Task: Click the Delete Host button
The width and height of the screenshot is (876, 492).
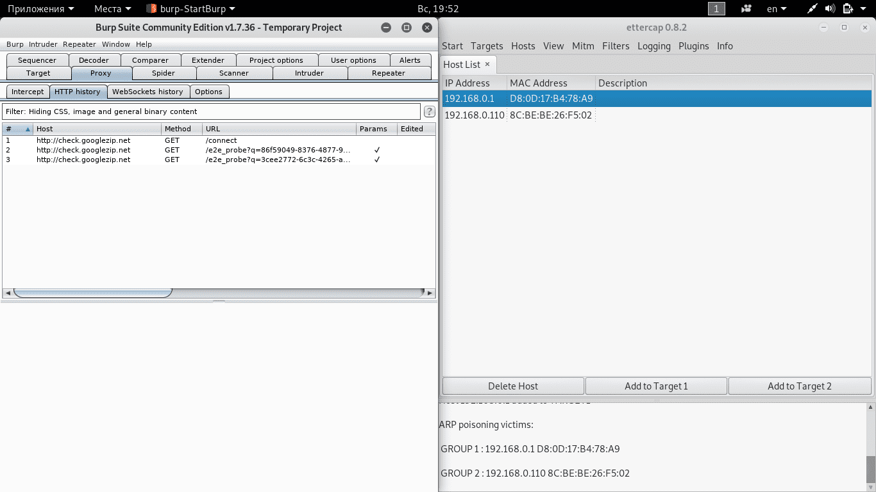Action: tap(513, 386)
